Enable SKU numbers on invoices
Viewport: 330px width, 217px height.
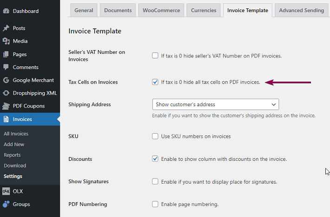(x=155, y=136)
